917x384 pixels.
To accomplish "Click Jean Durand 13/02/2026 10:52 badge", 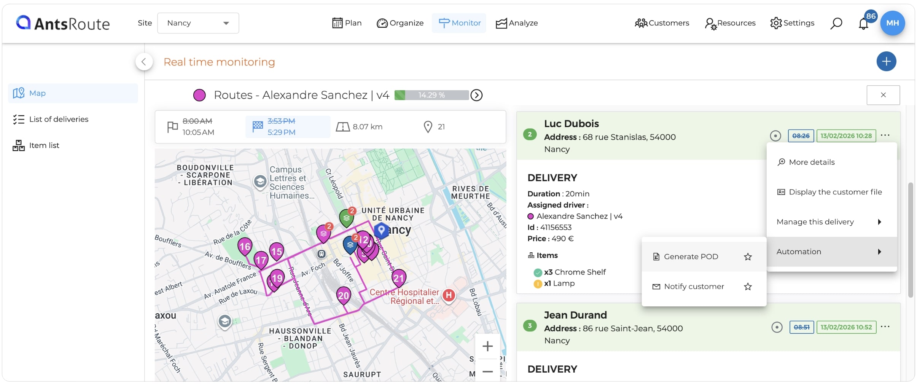I will pyautogui.click(x=846, y=327).
